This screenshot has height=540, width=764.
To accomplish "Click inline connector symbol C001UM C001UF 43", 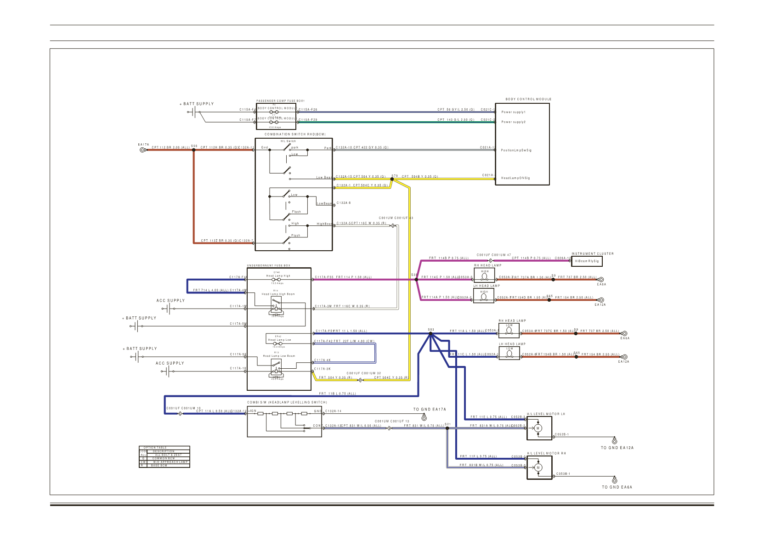I will coord(393,225).
